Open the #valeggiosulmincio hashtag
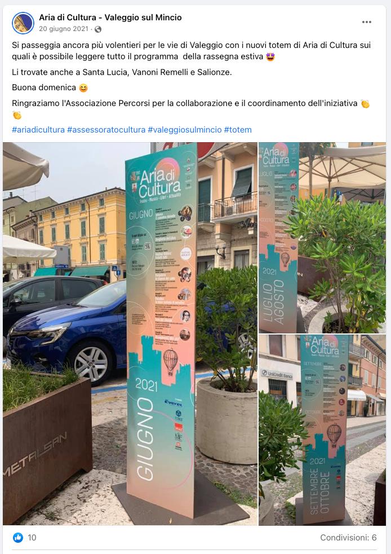The image size is (391, 554). 185,130
